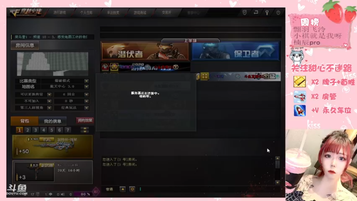Click the backpack list down arrow

(85, 132)
